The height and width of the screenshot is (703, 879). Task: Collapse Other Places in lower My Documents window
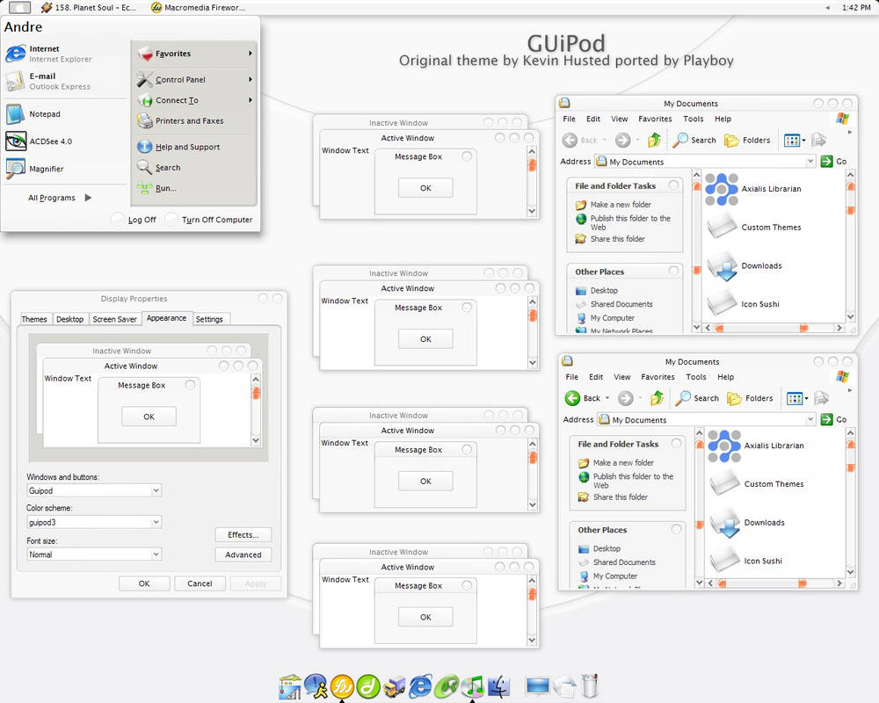pos(676,529)
